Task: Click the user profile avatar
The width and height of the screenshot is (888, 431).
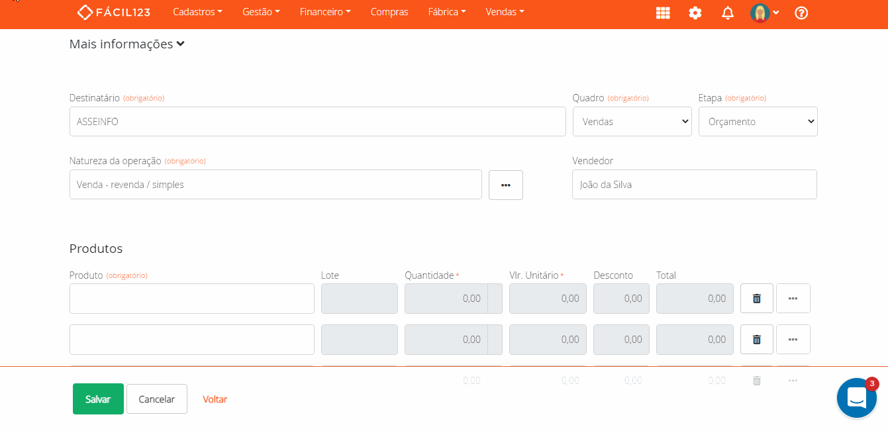Action: click(760, 12)
